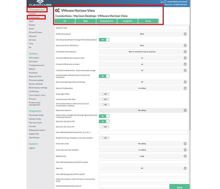The image size is (220, 189).
Task: Open Support file under Diagnostic
Action: click(34, 134)
